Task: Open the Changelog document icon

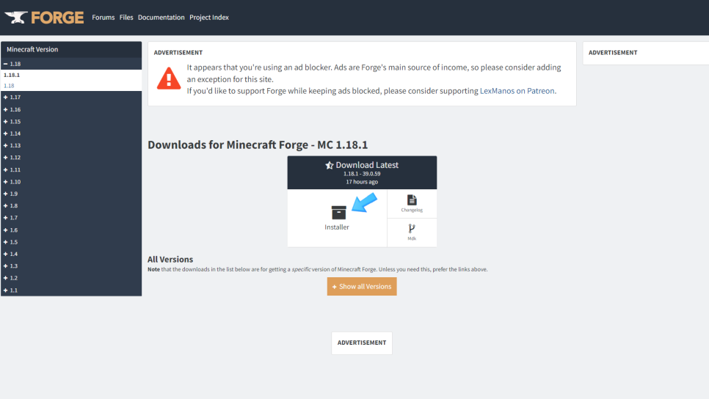Action: tap(412, 199)
